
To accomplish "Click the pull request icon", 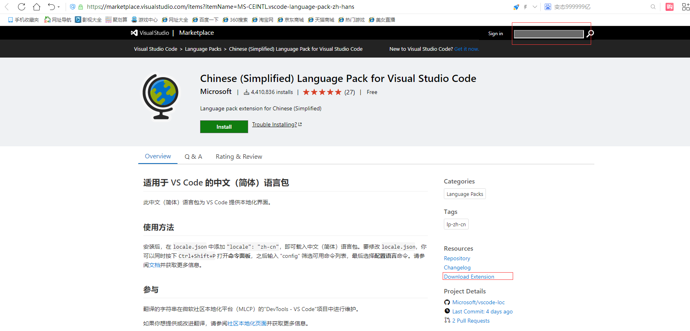I will (x=447, y=320).
